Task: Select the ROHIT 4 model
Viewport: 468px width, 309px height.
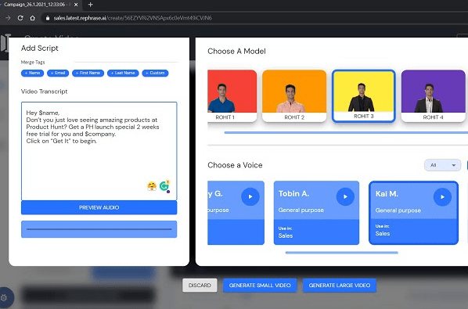Action: click(x=433, y=95)
